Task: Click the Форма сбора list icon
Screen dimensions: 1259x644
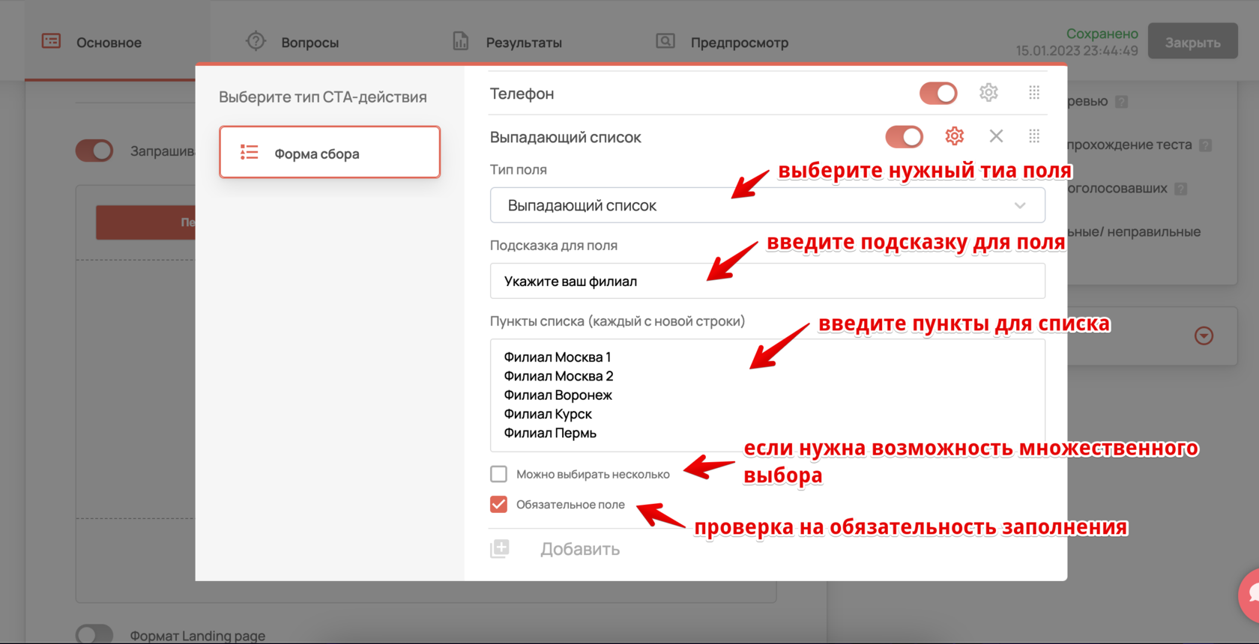Action: [x=249, y=153]
